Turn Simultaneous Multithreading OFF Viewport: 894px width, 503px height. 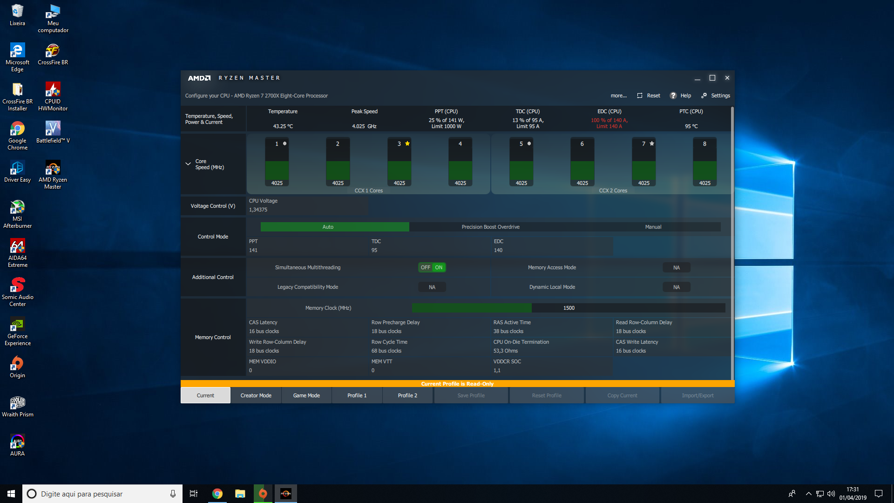point(425,267)
